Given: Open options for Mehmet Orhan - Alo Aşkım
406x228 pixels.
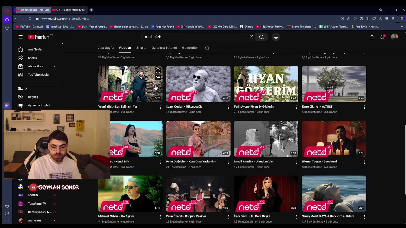Looking at the screenshot, I should (161, 217).
